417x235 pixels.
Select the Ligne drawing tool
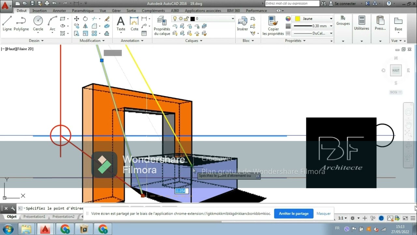7,23
